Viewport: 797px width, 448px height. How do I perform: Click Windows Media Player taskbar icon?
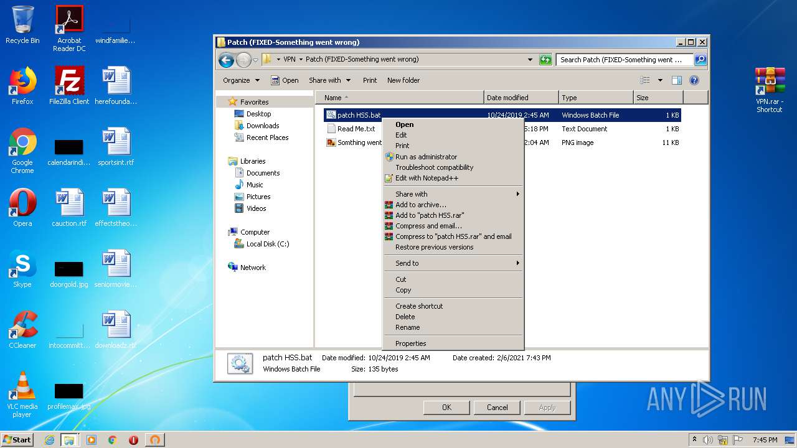pos(92,440)
